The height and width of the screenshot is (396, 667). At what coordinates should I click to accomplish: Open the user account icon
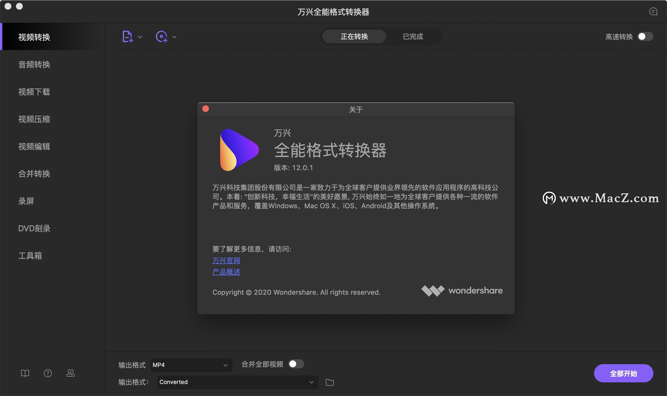[71, 373]
